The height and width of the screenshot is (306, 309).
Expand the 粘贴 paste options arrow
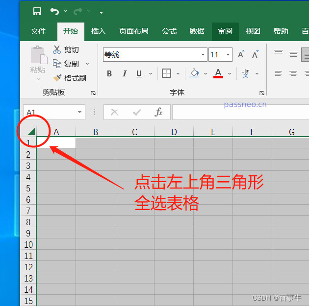click(x=39, y=79)
